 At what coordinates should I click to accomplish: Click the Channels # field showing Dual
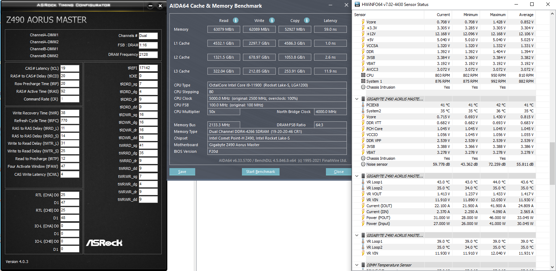tap(148, 36)
